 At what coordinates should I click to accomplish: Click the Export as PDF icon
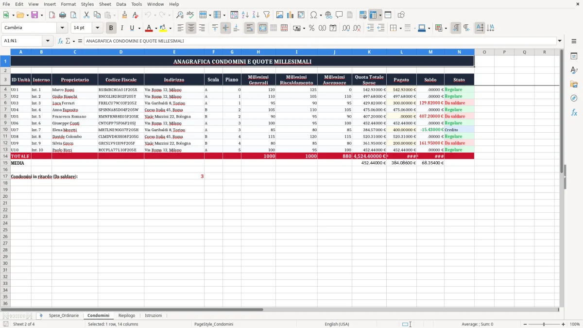52,15
